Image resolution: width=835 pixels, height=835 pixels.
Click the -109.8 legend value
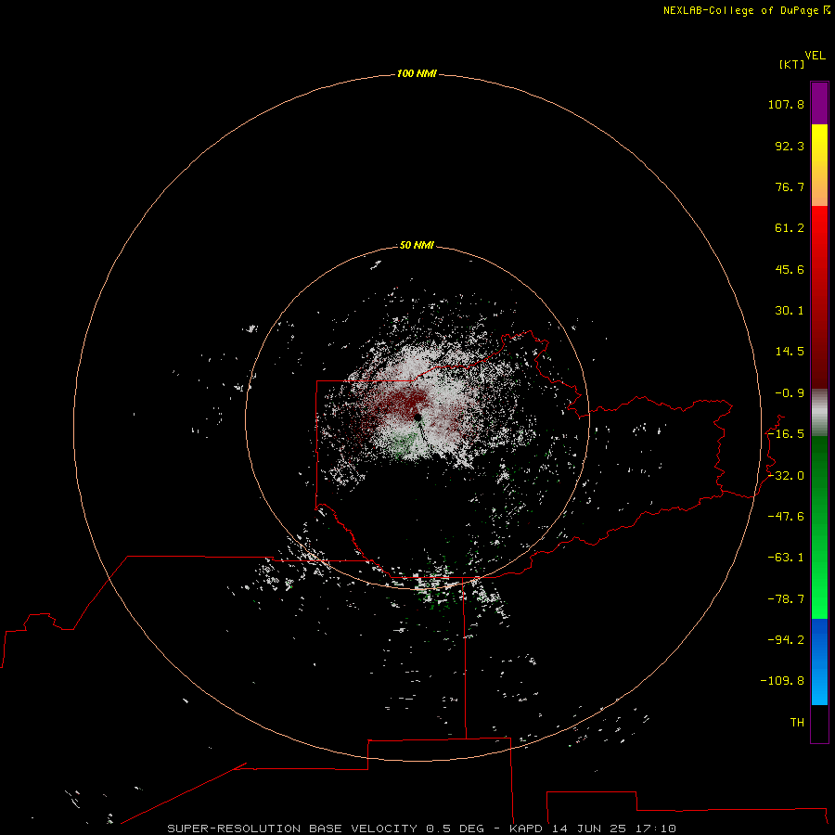[x=782, y=681]
